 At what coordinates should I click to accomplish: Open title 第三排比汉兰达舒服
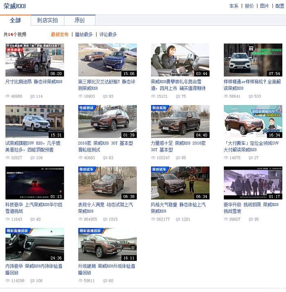107,85
